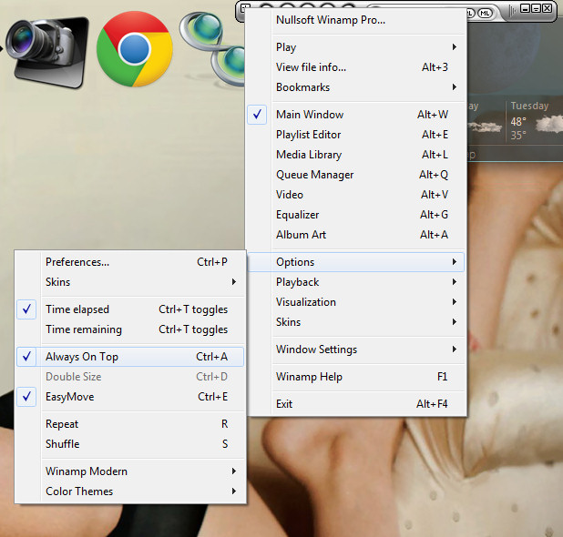Viewport: 563px width, 537px height.
Task: Open Nullsoft Winamp Pro about entry
Action: [x=355, y=20]
